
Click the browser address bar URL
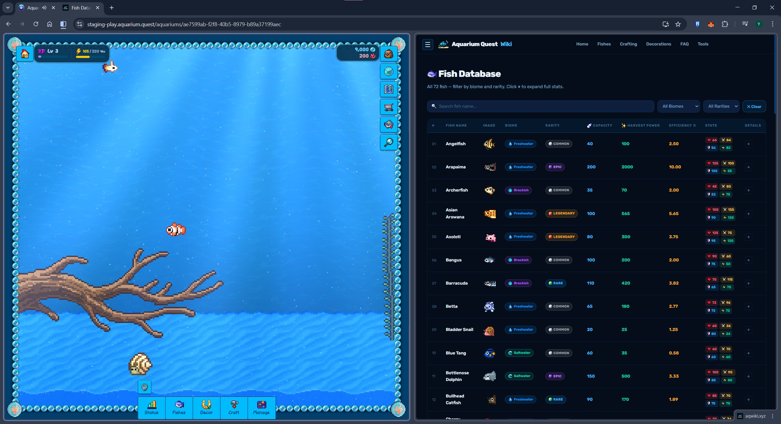184,24
